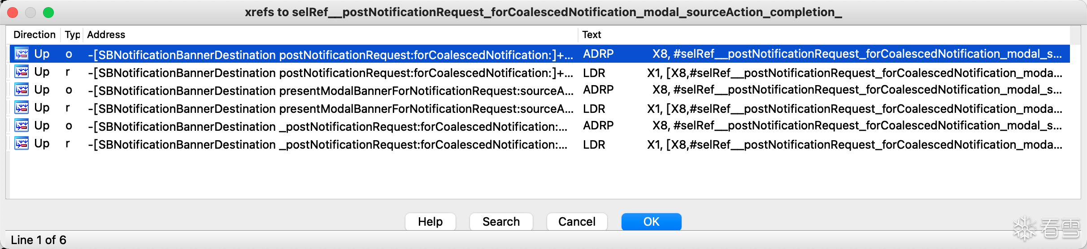Click the xref icon in the sixth row

coord(22,143)
